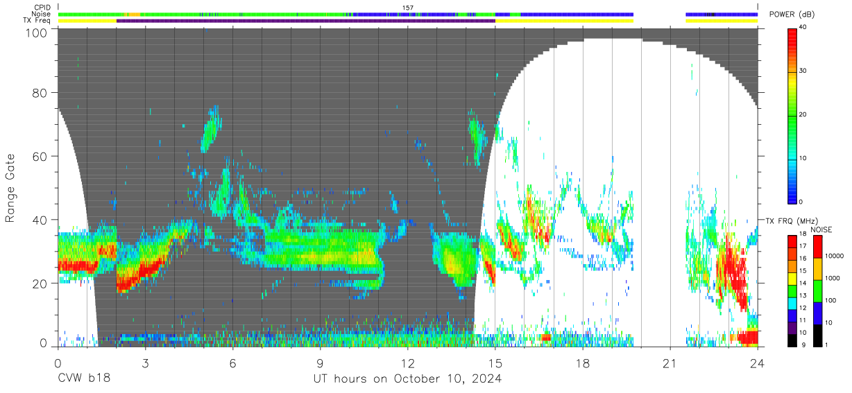Click the 15 hour label on time axis

pos(495,363)
